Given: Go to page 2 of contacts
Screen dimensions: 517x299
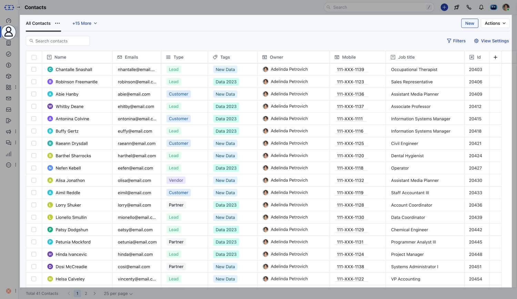Looking at the screenshot, I should [x=86, y=293].
